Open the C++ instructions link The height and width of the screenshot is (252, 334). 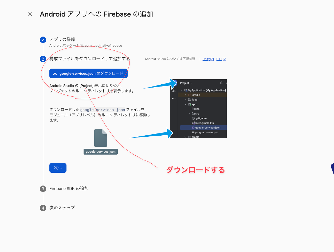pos(219,59)
